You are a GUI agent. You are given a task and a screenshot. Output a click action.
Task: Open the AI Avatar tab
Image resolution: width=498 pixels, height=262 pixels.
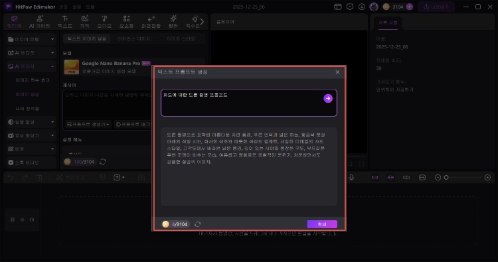click(x=40, y=22)
